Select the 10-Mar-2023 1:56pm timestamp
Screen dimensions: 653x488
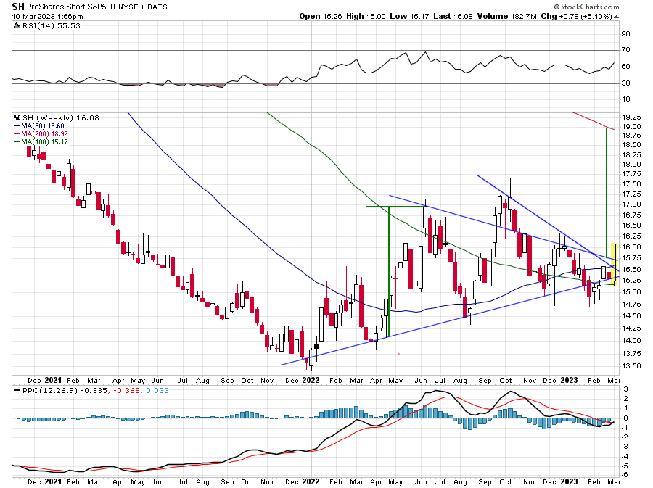(x=47, y=17)
